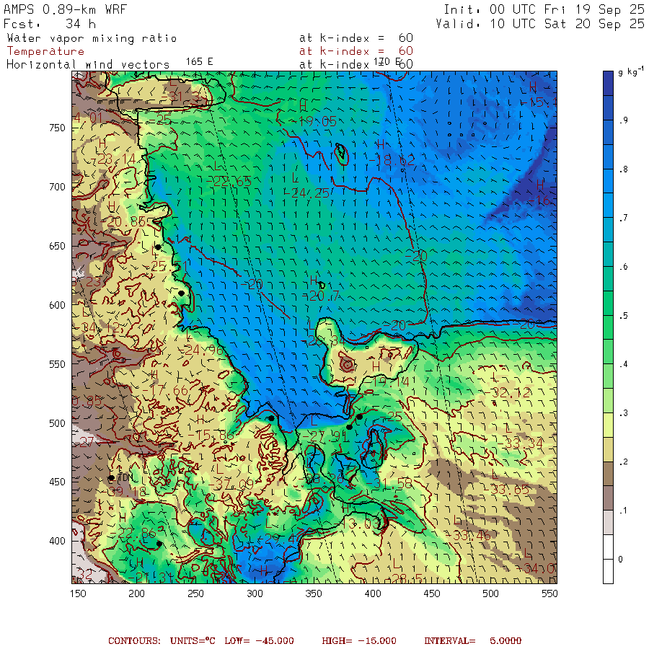Click the "165 E" longitude label

click(199, 62)
